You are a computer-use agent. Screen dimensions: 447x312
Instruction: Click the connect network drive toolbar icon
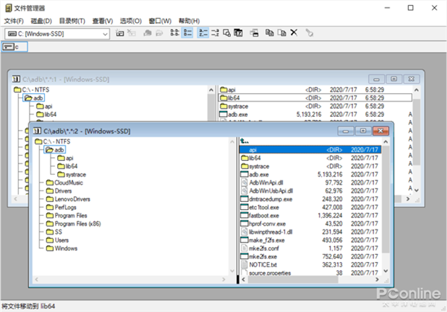(x=120, y=33)
